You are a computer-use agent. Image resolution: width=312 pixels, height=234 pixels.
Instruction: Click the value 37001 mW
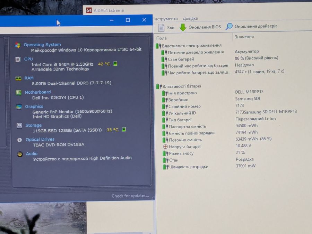246,166
